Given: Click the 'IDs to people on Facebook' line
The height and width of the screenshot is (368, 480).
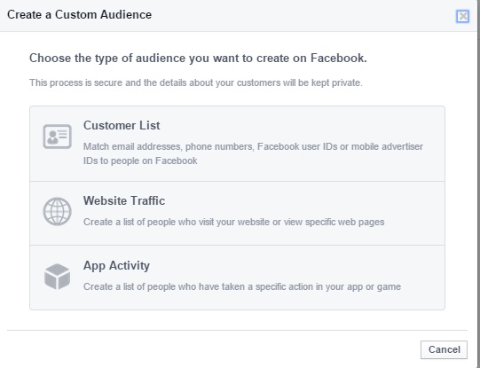Looking at the screenshot, I should tap(140, 161).
